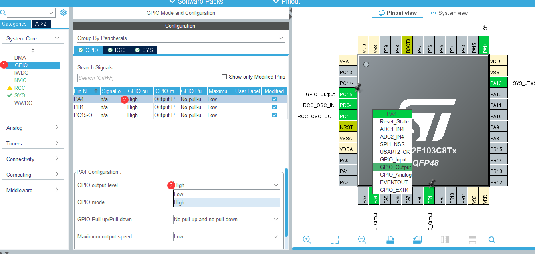The image size is (535, 256).
Task: Switch to the Categories tab
Action: 15,24
